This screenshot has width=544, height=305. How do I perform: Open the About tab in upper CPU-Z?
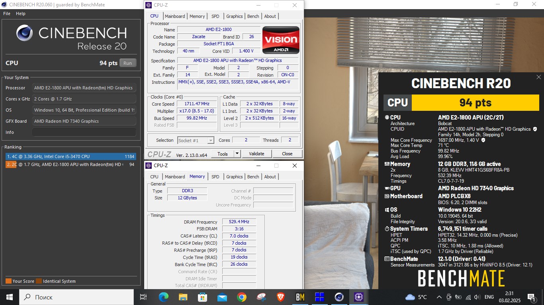point(270,16)
